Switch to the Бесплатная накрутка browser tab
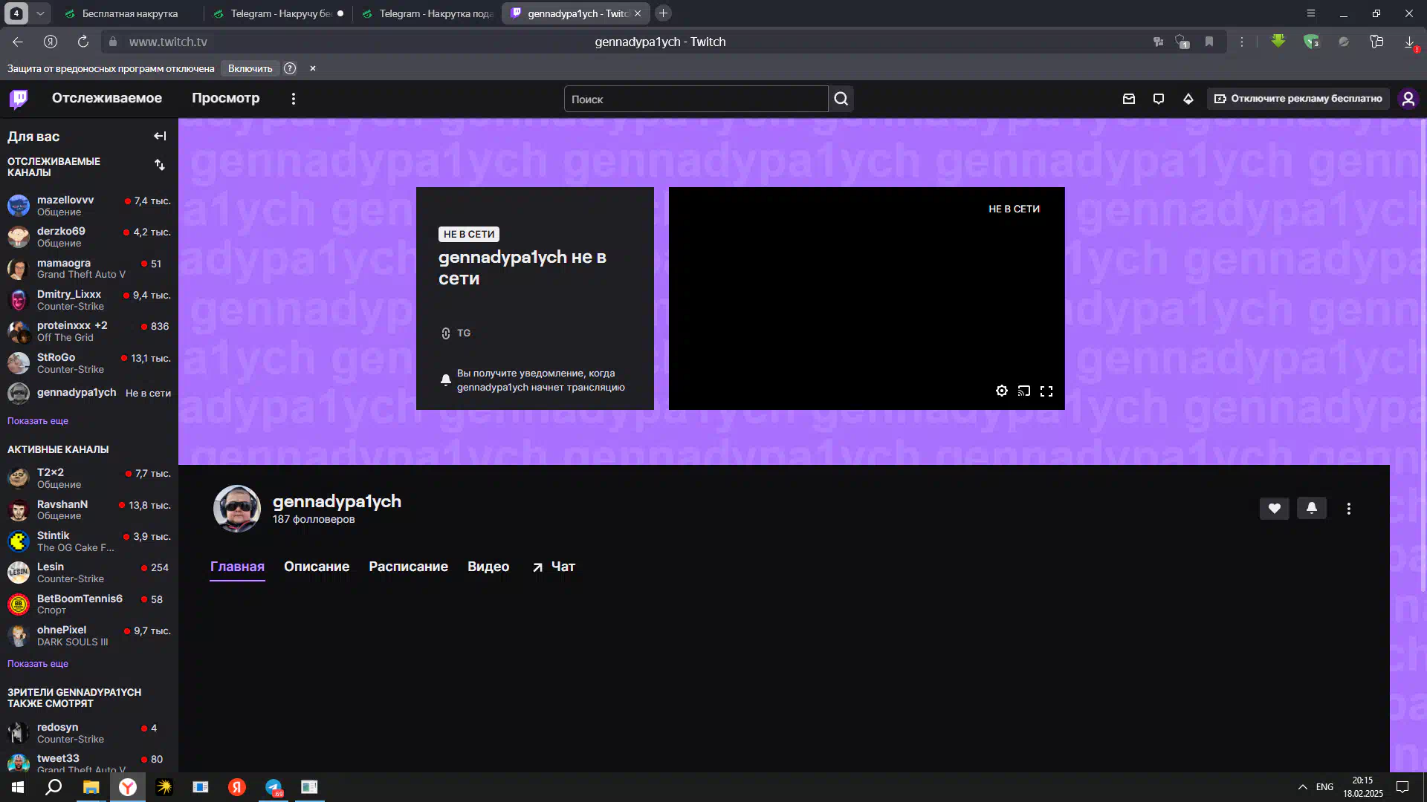Screen dimensions: 1427x802 129,13
